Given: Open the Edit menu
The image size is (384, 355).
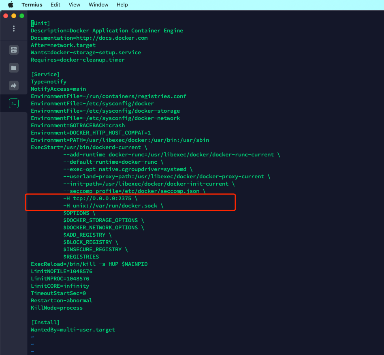Looking at the screenshot, I should point(55,5).
